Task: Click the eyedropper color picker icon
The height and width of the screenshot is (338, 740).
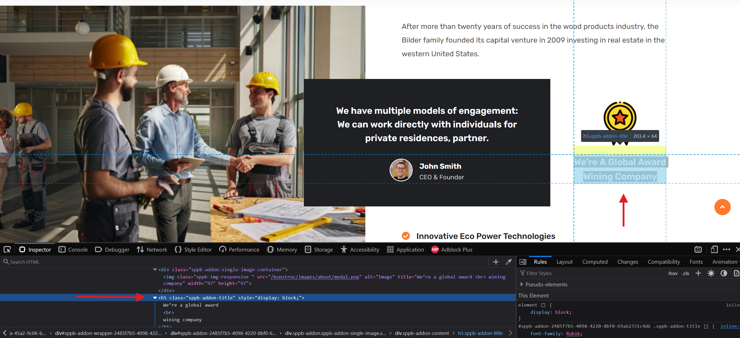Action: coord(508,262)
